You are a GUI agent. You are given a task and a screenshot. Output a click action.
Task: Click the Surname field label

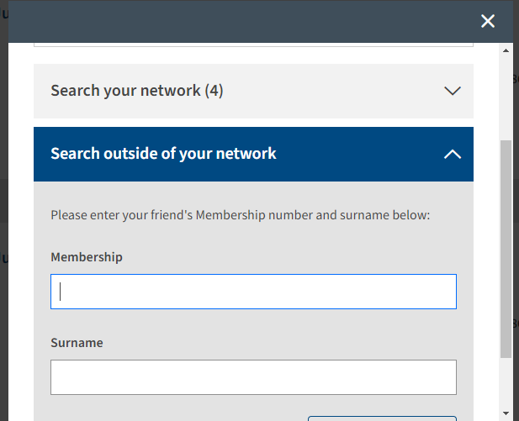pyautogui.click(x=77, y=343)
